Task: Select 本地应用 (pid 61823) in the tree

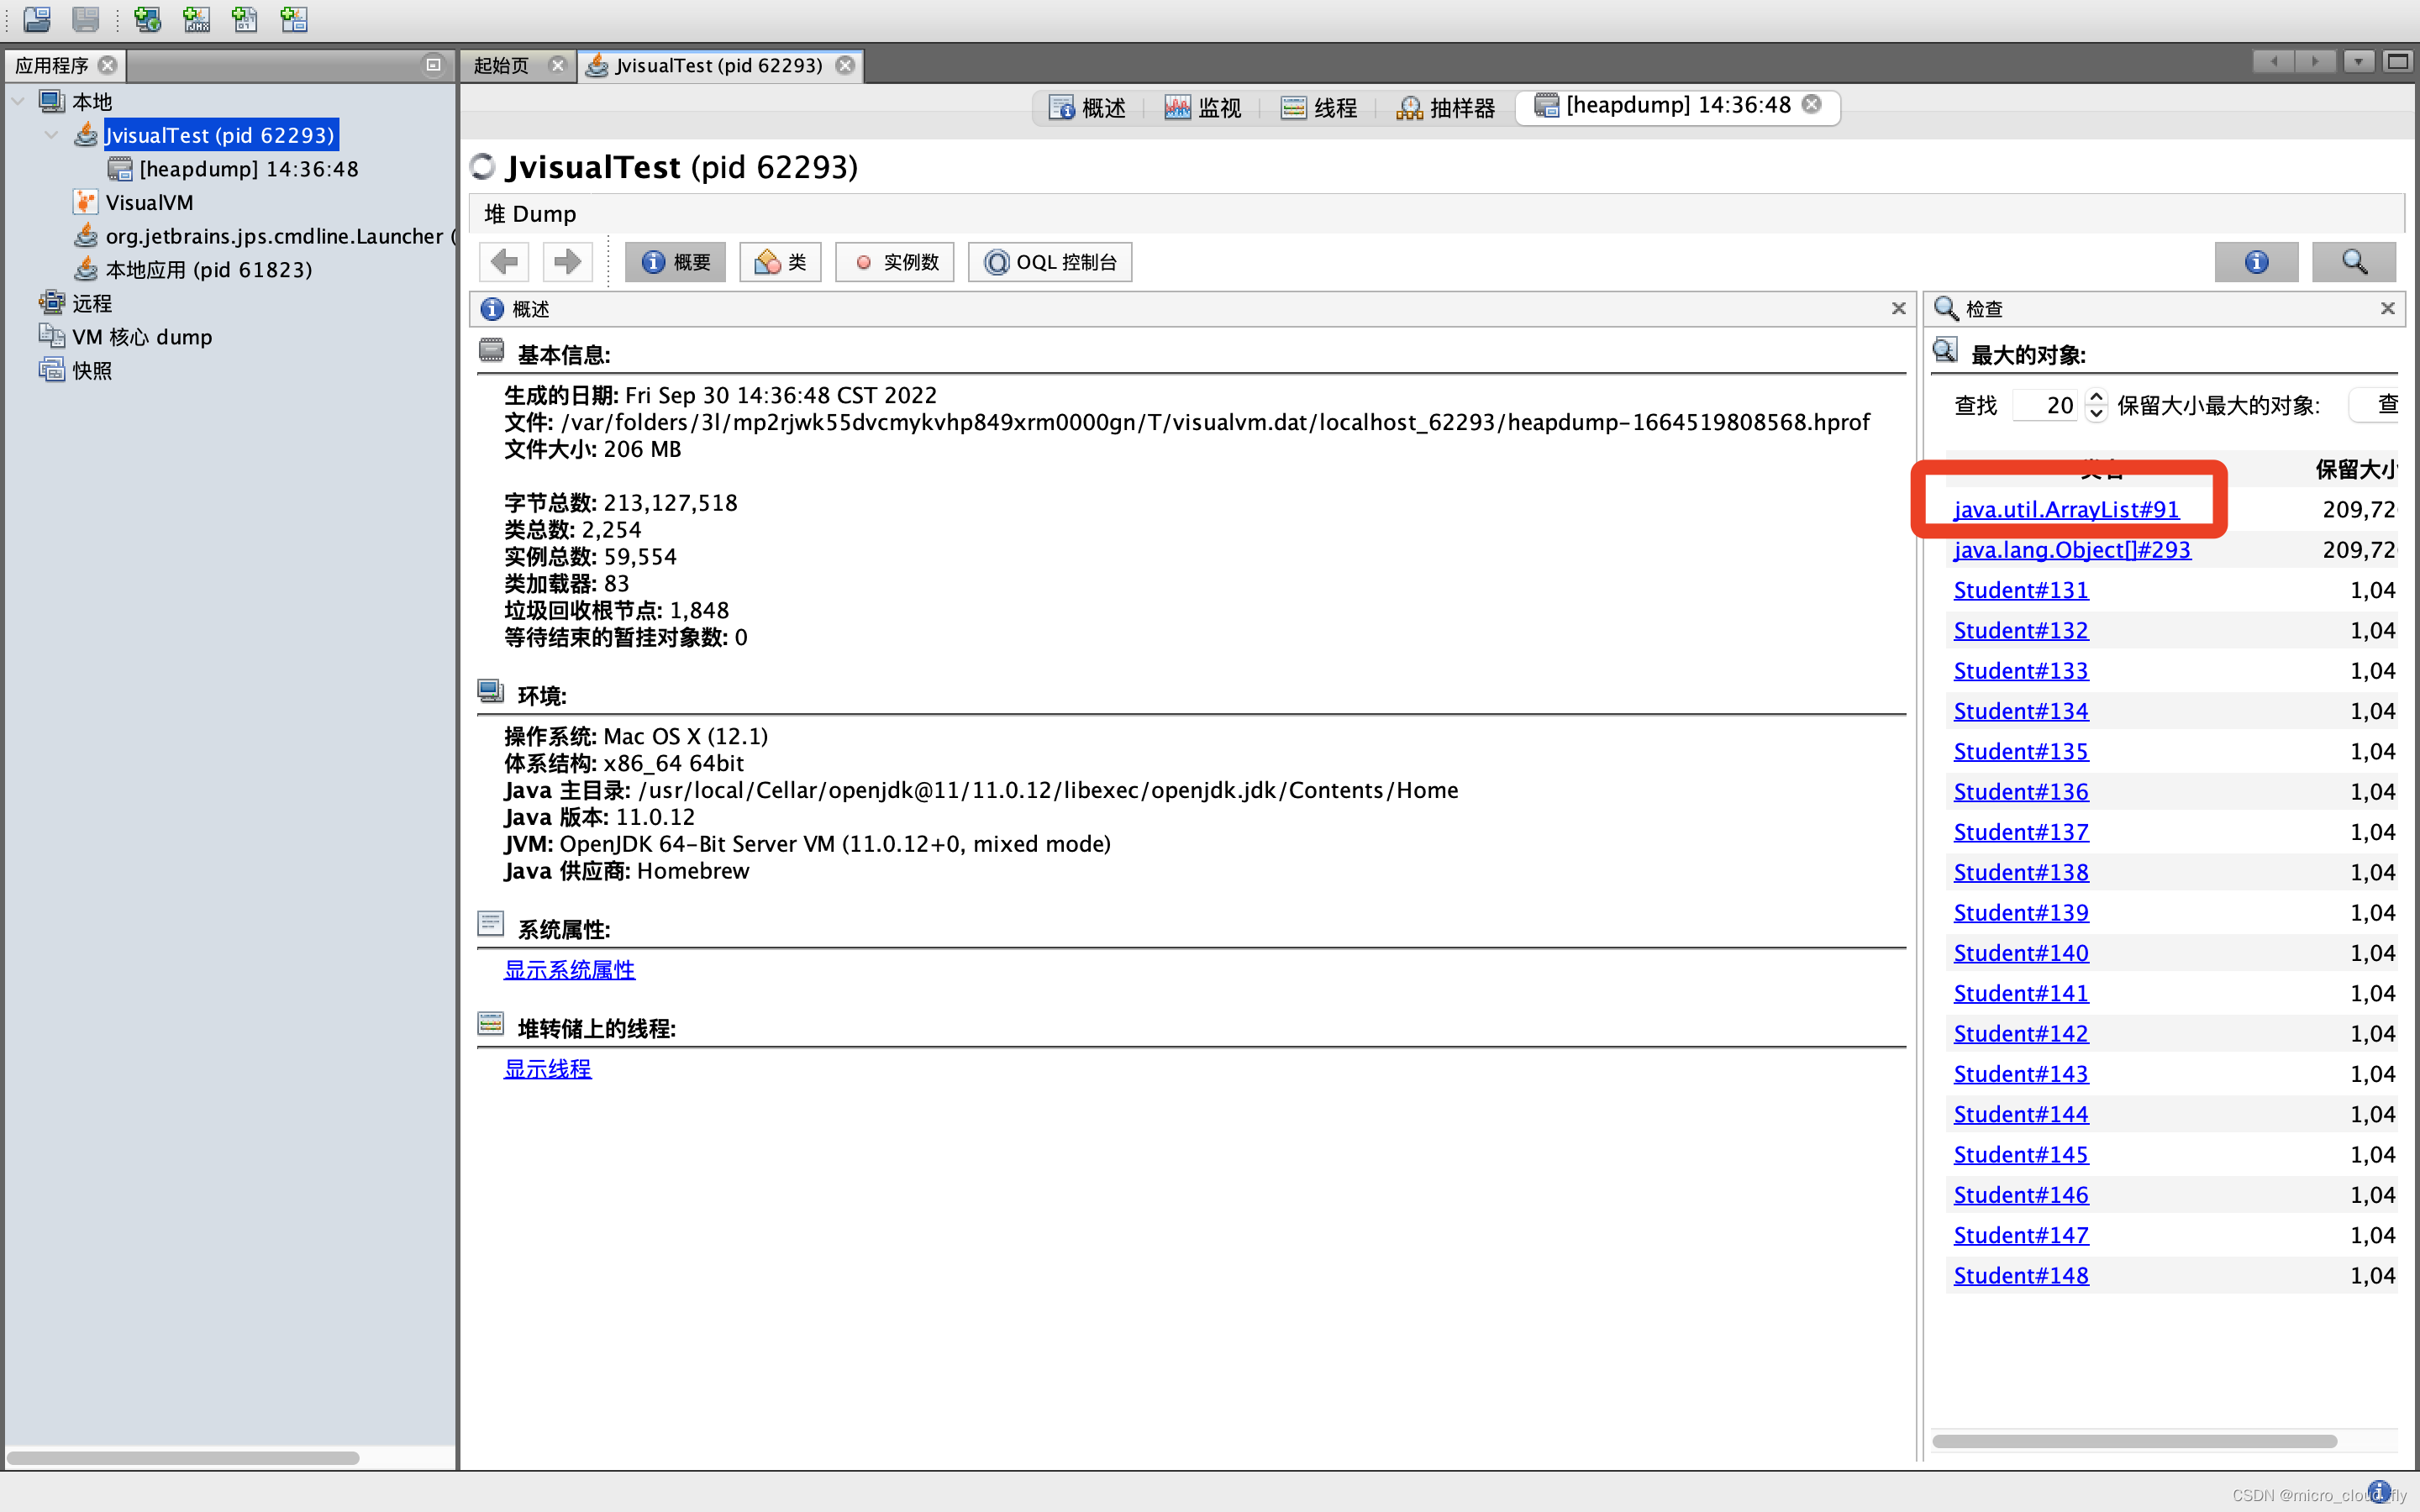Action: click(x=209, y=270)
